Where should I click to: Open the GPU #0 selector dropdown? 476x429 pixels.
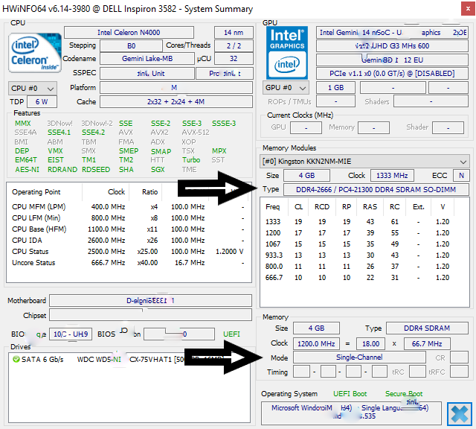coord(286,88)
